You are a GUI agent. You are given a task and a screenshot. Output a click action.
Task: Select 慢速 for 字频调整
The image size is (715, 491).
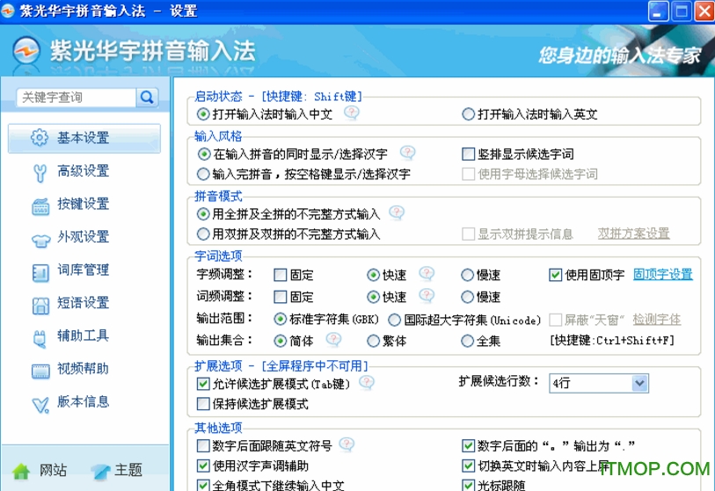[467, 275]
